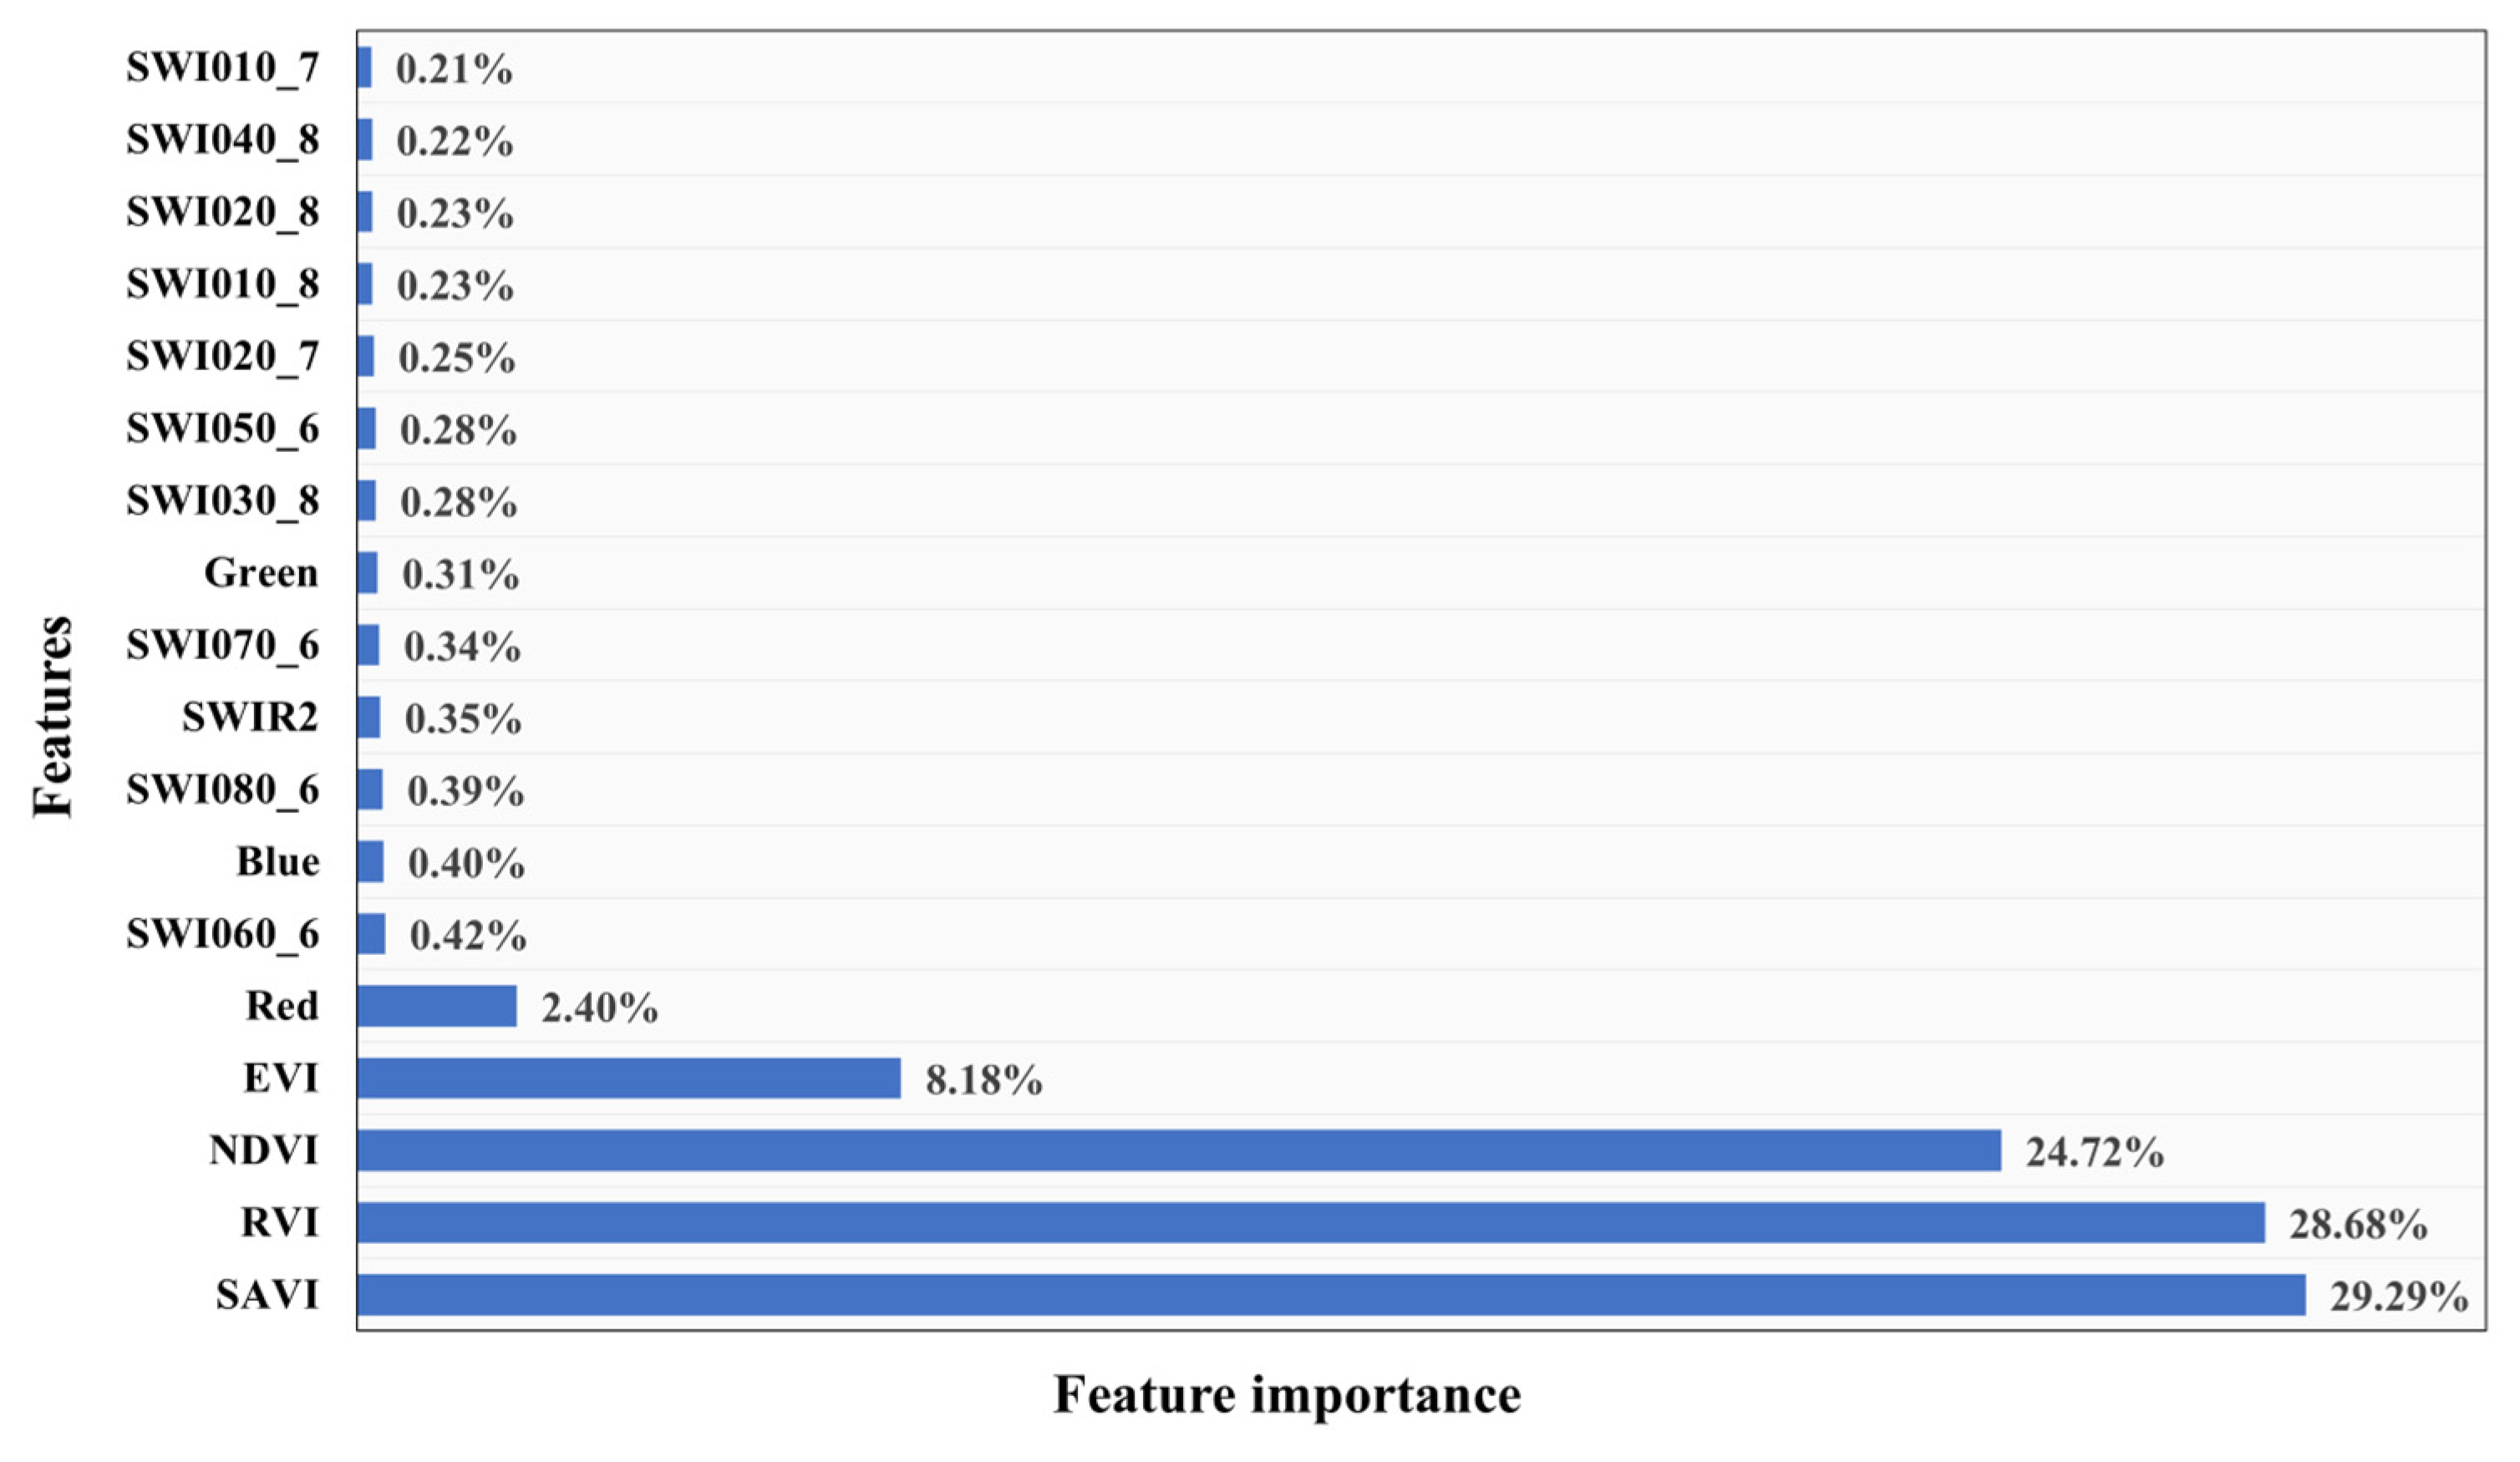Select the SWI050_6 feature label

point(222,429)
